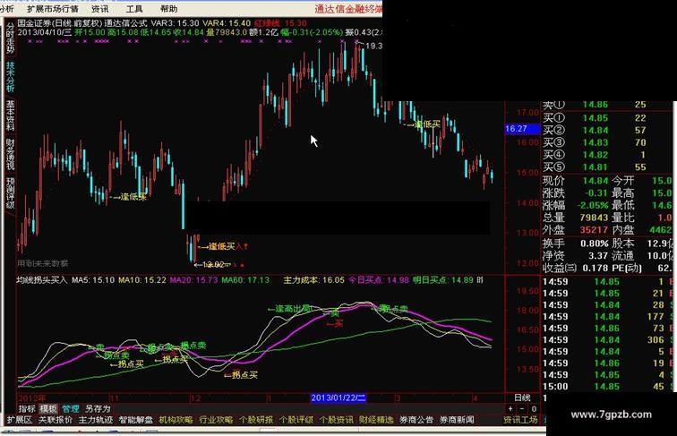The image size is (677, 436).
Task: Click the magenta MA20: 15.73 label
Action: [193, 280]
